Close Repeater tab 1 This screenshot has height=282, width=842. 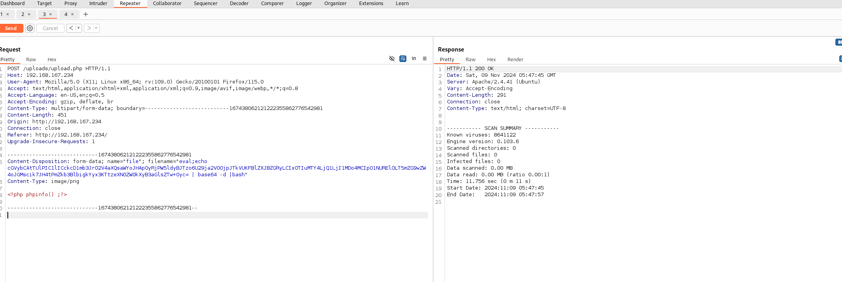[x=7, y=14]
